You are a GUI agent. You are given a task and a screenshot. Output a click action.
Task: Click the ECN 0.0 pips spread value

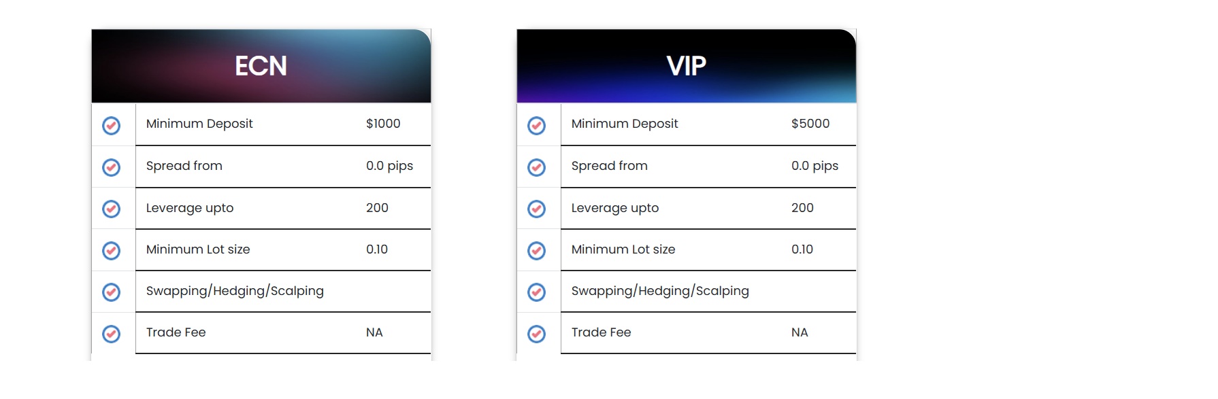(389, 166)
